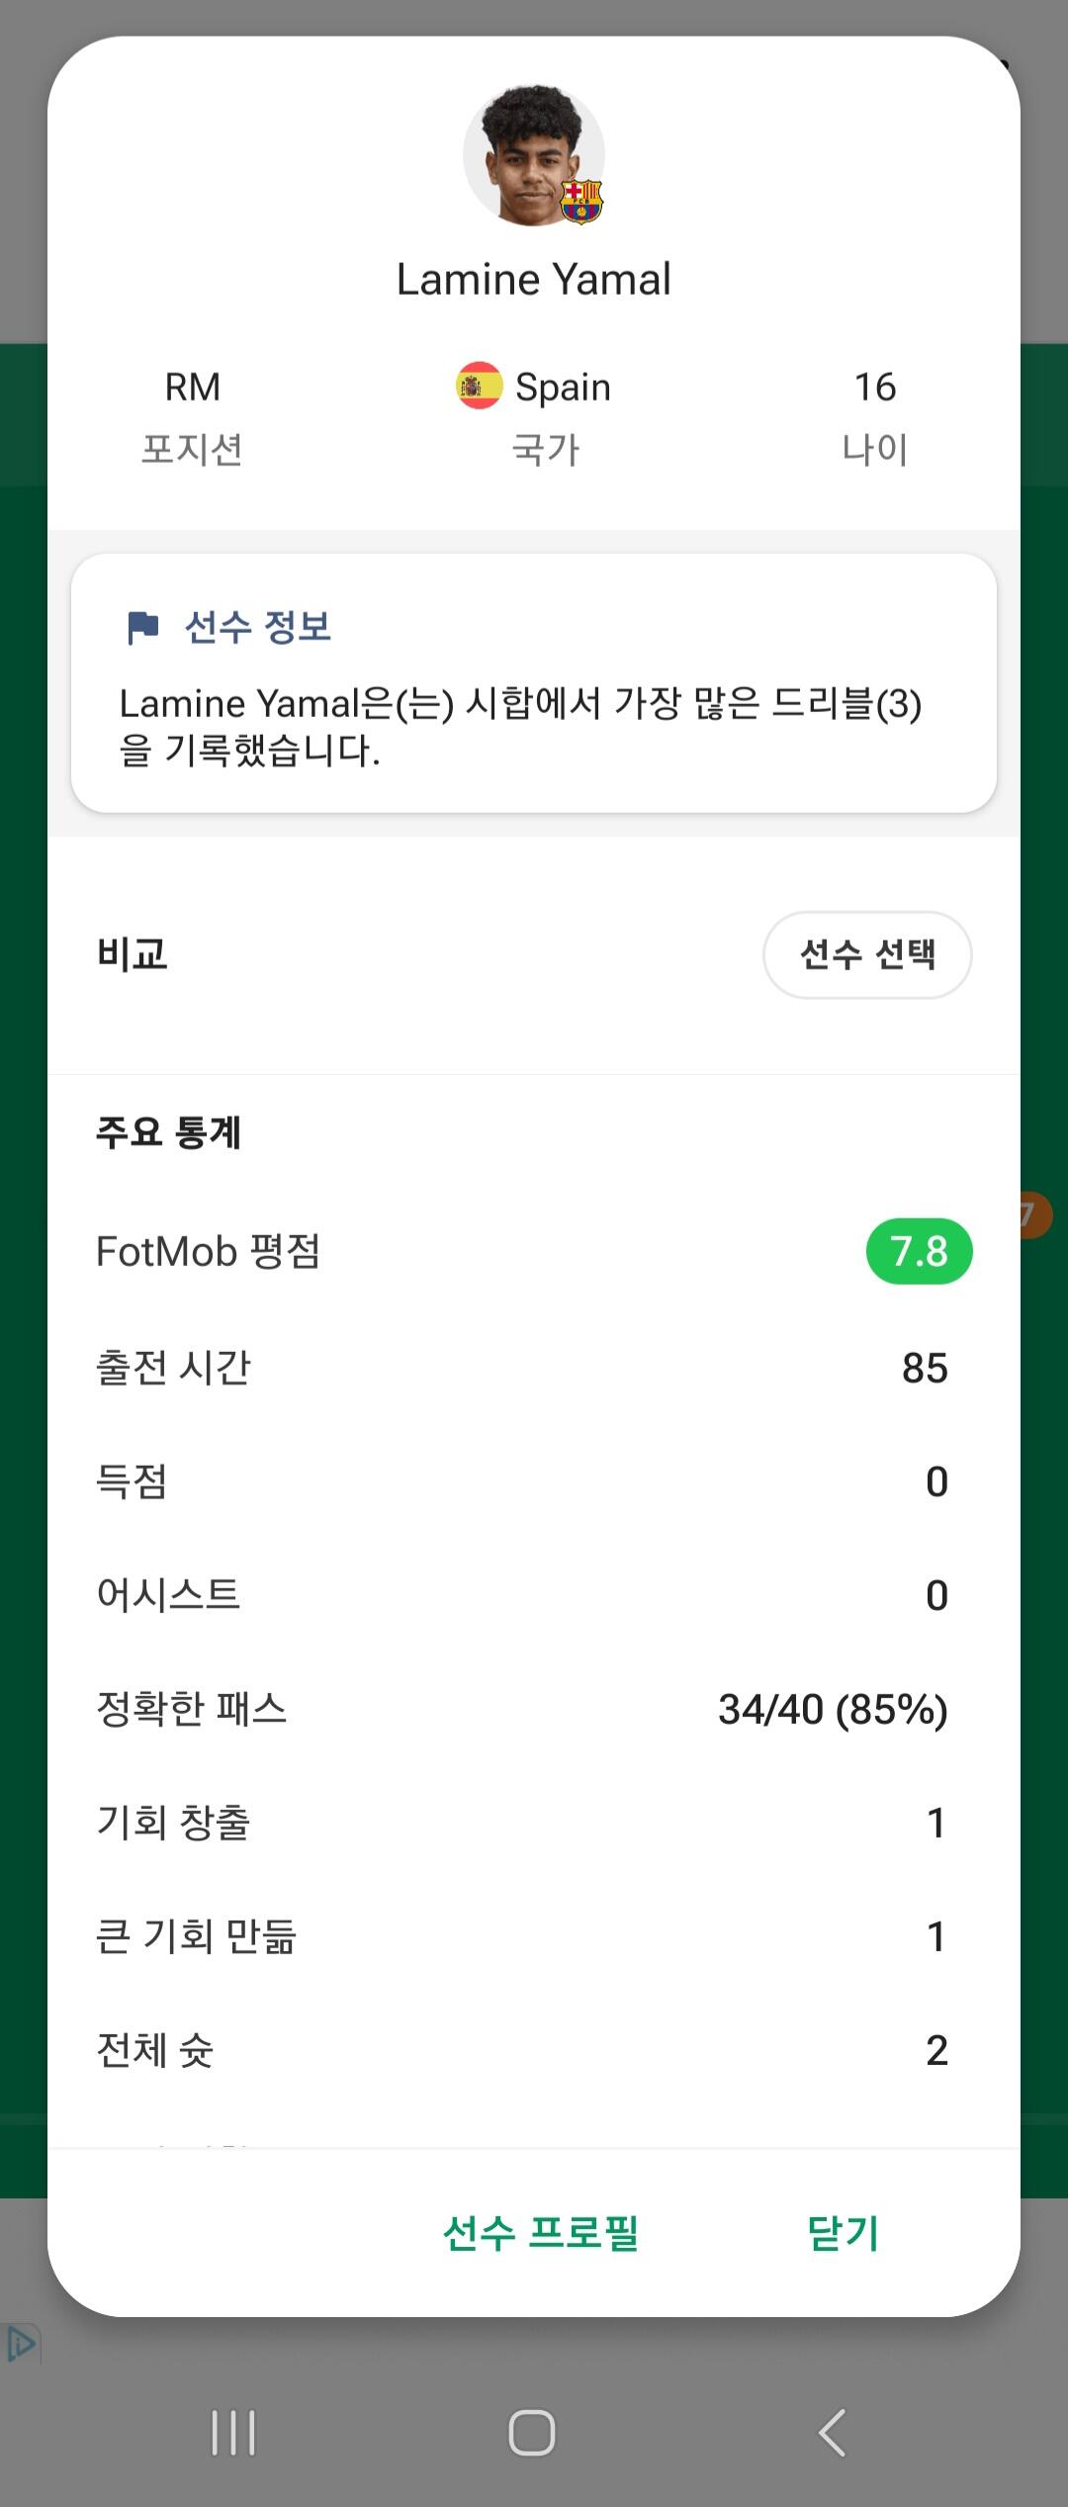The width and height of the screenshot is (1068, 2507).
Task: Tap the orange rating badge behind the dialog
Action: (x=1034, y=1214)
